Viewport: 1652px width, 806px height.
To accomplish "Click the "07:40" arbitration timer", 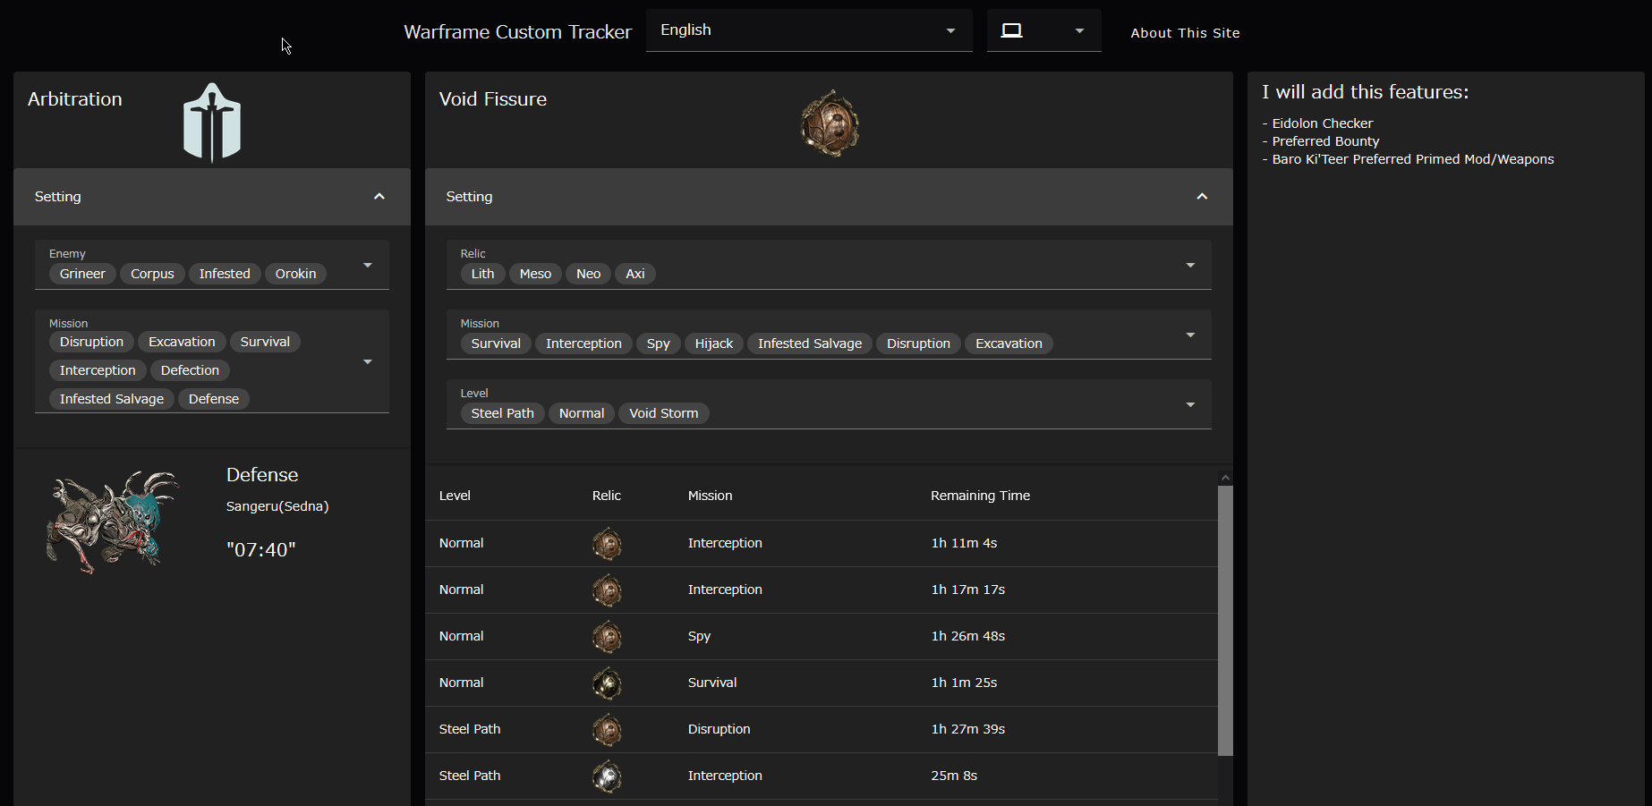I will coord(260,550).
